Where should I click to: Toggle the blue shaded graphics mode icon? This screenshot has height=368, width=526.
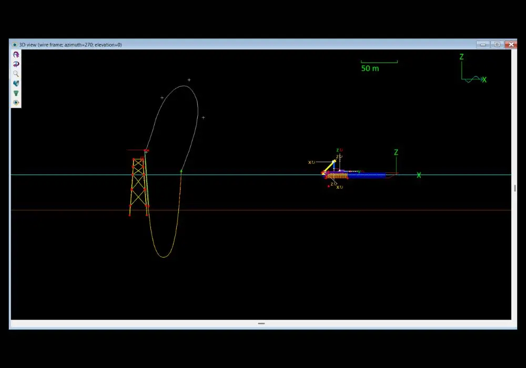[x=16, y=84]
